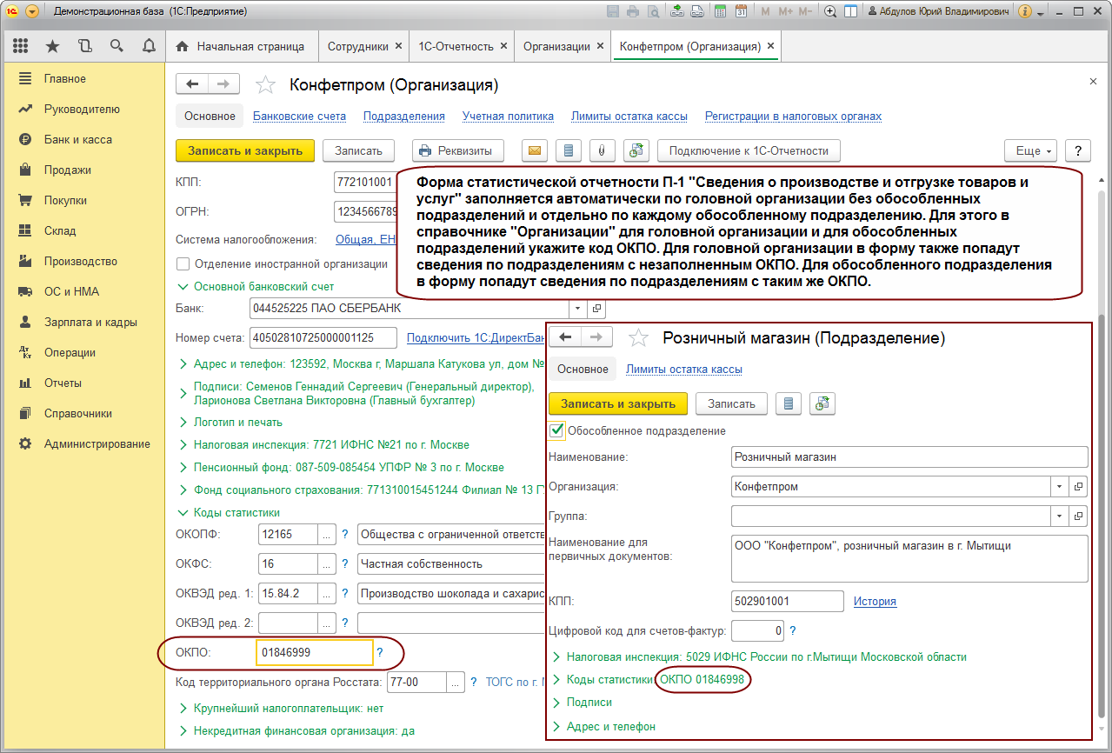
Task: Open the history icon in top panel
Action: pyautogui.click(x=84, y=46)
